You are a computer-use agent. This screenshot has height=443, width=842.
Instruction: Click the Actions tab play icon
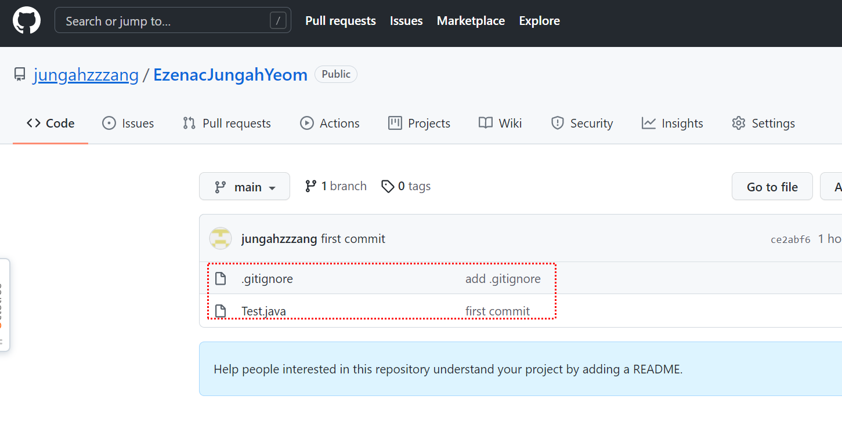point(306,124)
